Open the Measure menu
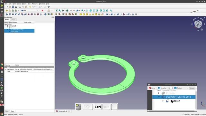The image size is (206, 116). [35, 4]
